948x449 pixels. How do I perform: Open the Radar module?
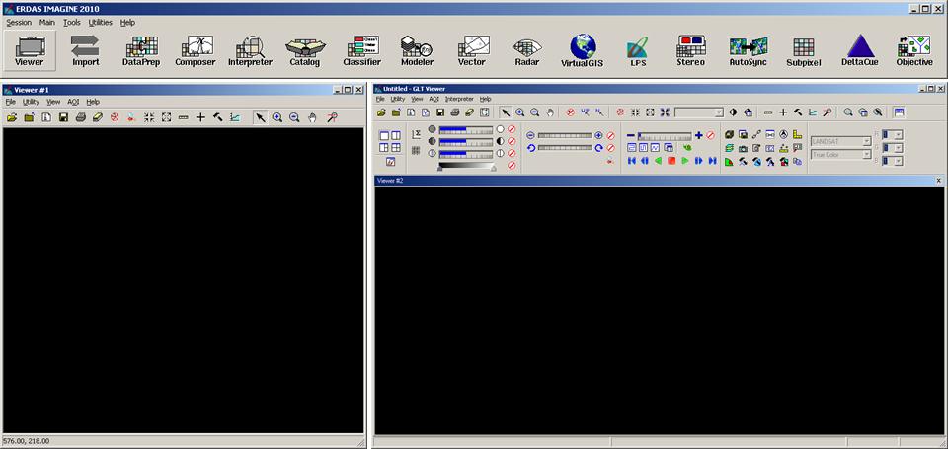(526, 50)
